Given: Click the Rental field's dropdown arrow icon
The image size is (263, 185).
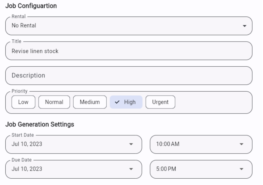Looking at the screenshot, I should pos(244,26).
